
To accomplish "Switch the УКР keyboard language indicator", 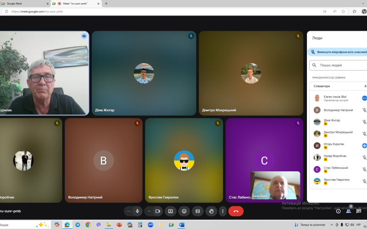I will pos(358,225).
